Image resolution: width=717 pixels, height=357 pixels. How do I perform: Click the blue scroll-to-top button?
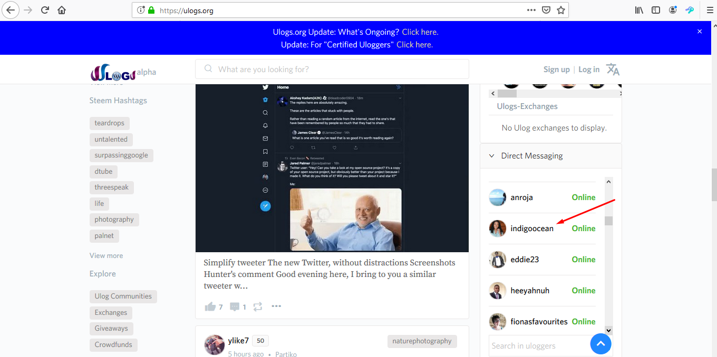[x=600, y=344]
